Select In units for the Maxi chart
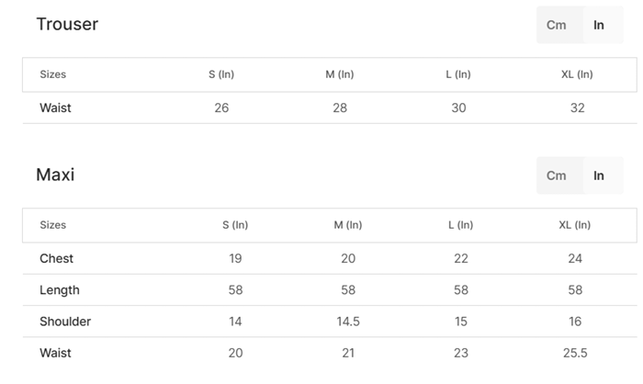The height and width of the screenshot is (384, 643). 599,175
